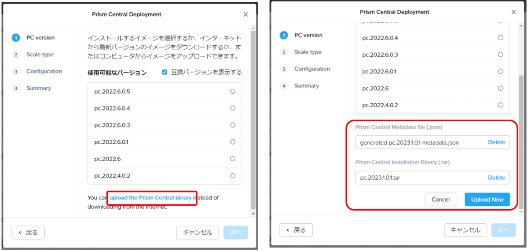Choose pc.2022.6.0.3 radio button in right dialog
The image size is (528, 251).
point(500,55)
